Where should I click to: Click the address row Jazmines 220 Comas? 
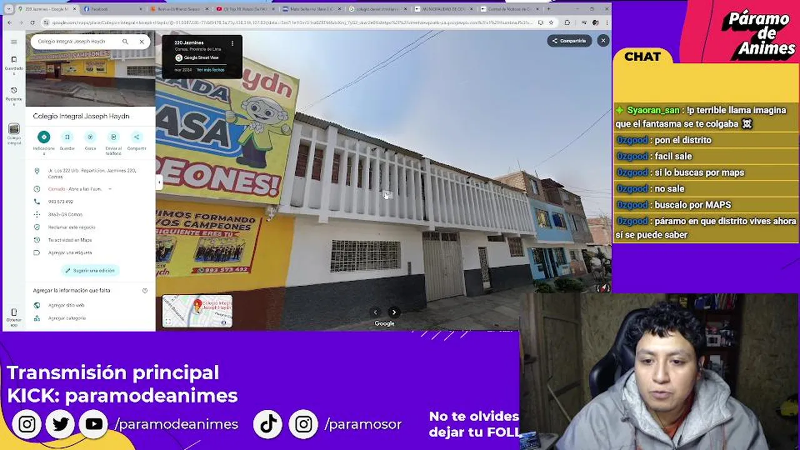[91, 174]
